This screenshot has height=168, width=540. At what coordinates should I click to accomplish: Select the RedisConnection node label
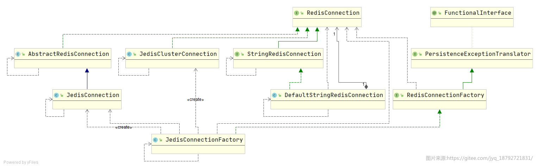[333, 13]
